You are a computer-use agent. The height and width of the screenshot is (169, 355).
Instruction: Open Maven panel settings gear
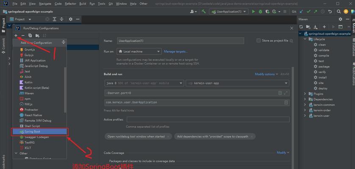(341, 19)
